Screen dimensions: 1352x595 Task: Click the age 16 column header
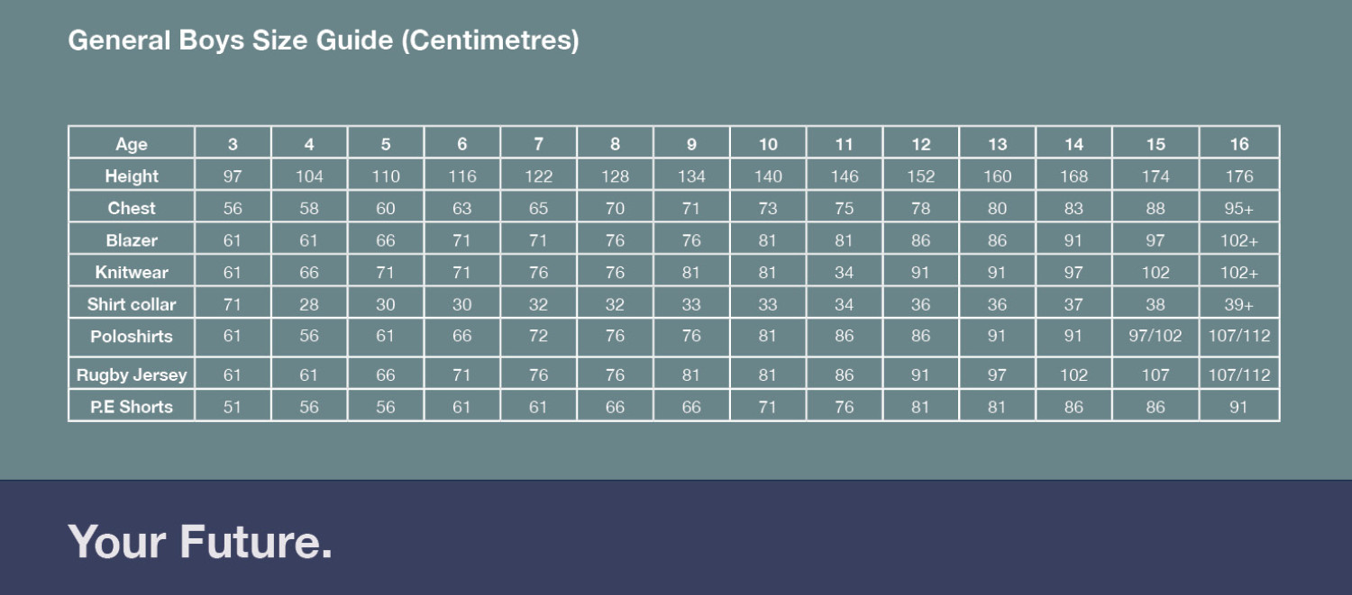coord(1239,143)
